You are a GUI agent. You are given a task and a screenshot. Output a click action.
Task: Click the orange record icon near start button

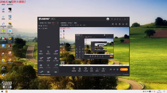point(111,69)
